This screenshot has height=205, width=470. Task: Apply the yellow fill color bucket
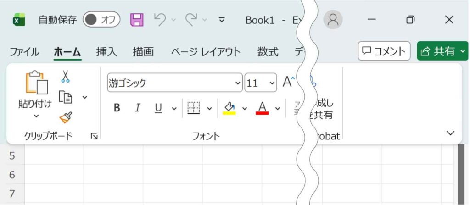point(229,108)
